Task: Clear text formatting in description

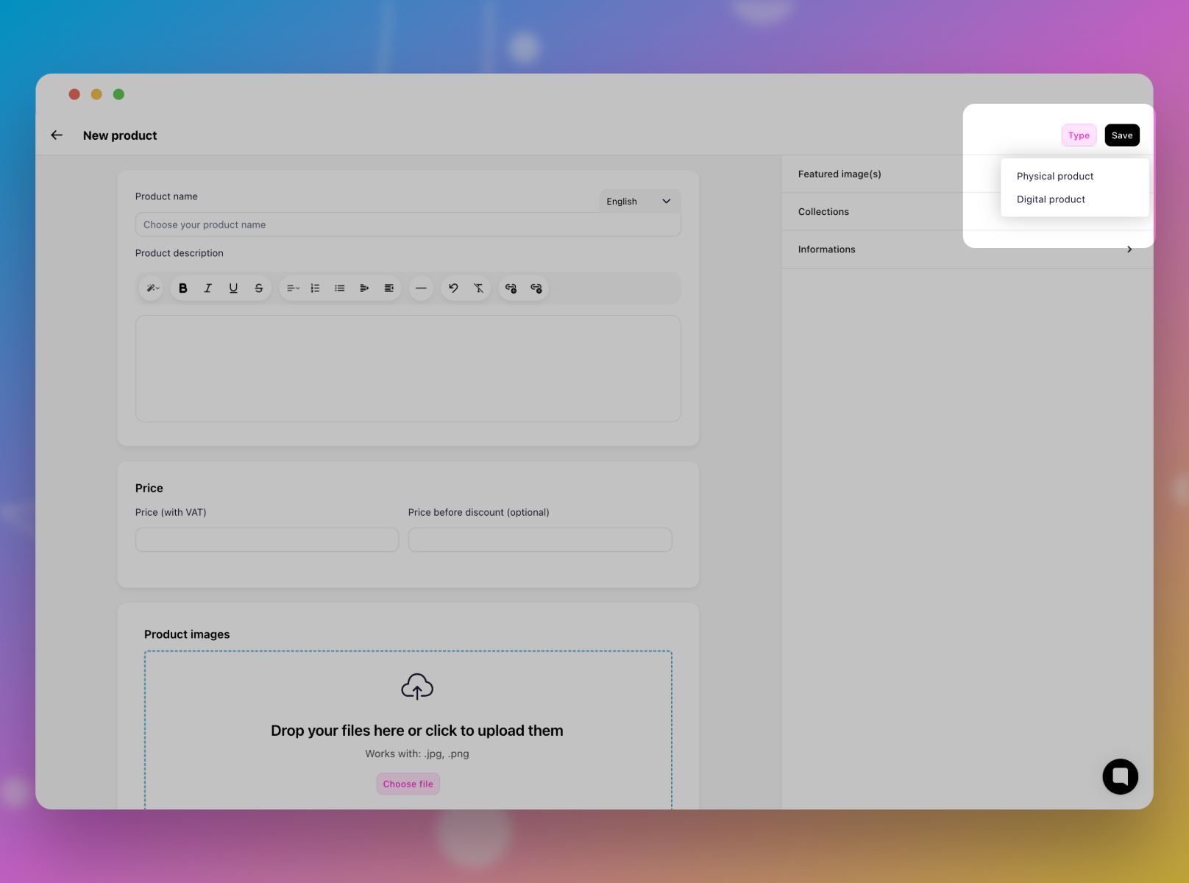Action: 478,288
